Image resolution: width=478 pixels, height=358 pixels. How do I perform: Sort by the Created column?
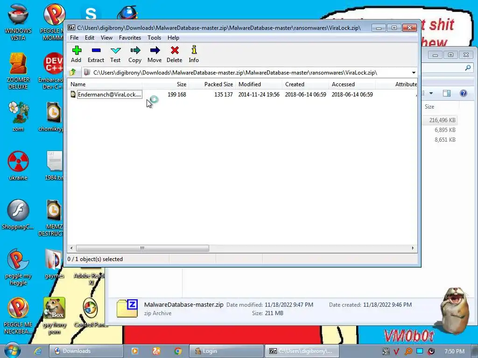coord(305,84)
